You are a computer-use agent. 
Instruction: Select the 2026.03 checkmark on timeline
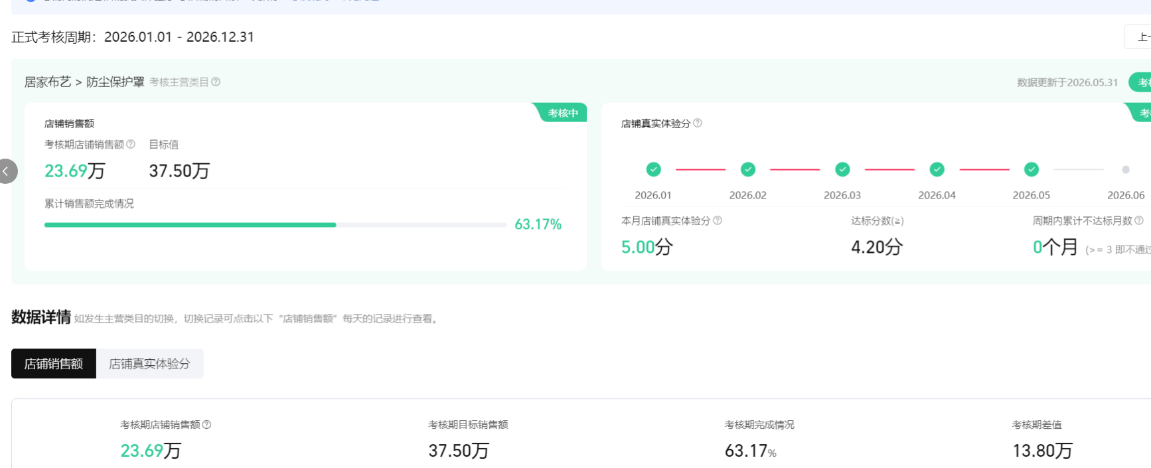click(842, 169)
